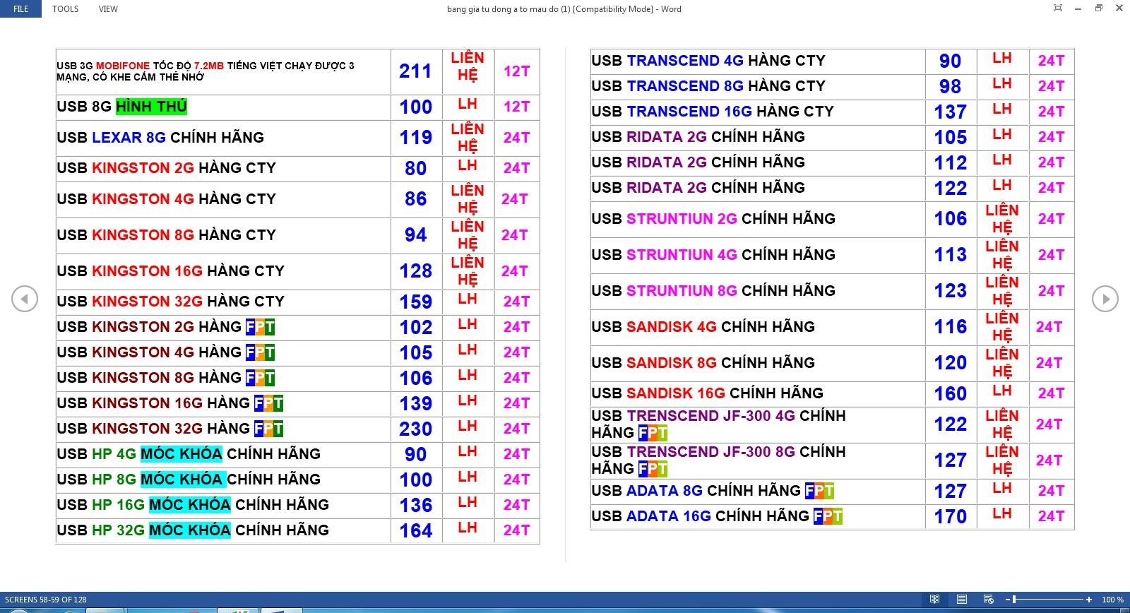Click the USB LEXAR 8G table row text

pyautogui.click(x=160, y=138)
